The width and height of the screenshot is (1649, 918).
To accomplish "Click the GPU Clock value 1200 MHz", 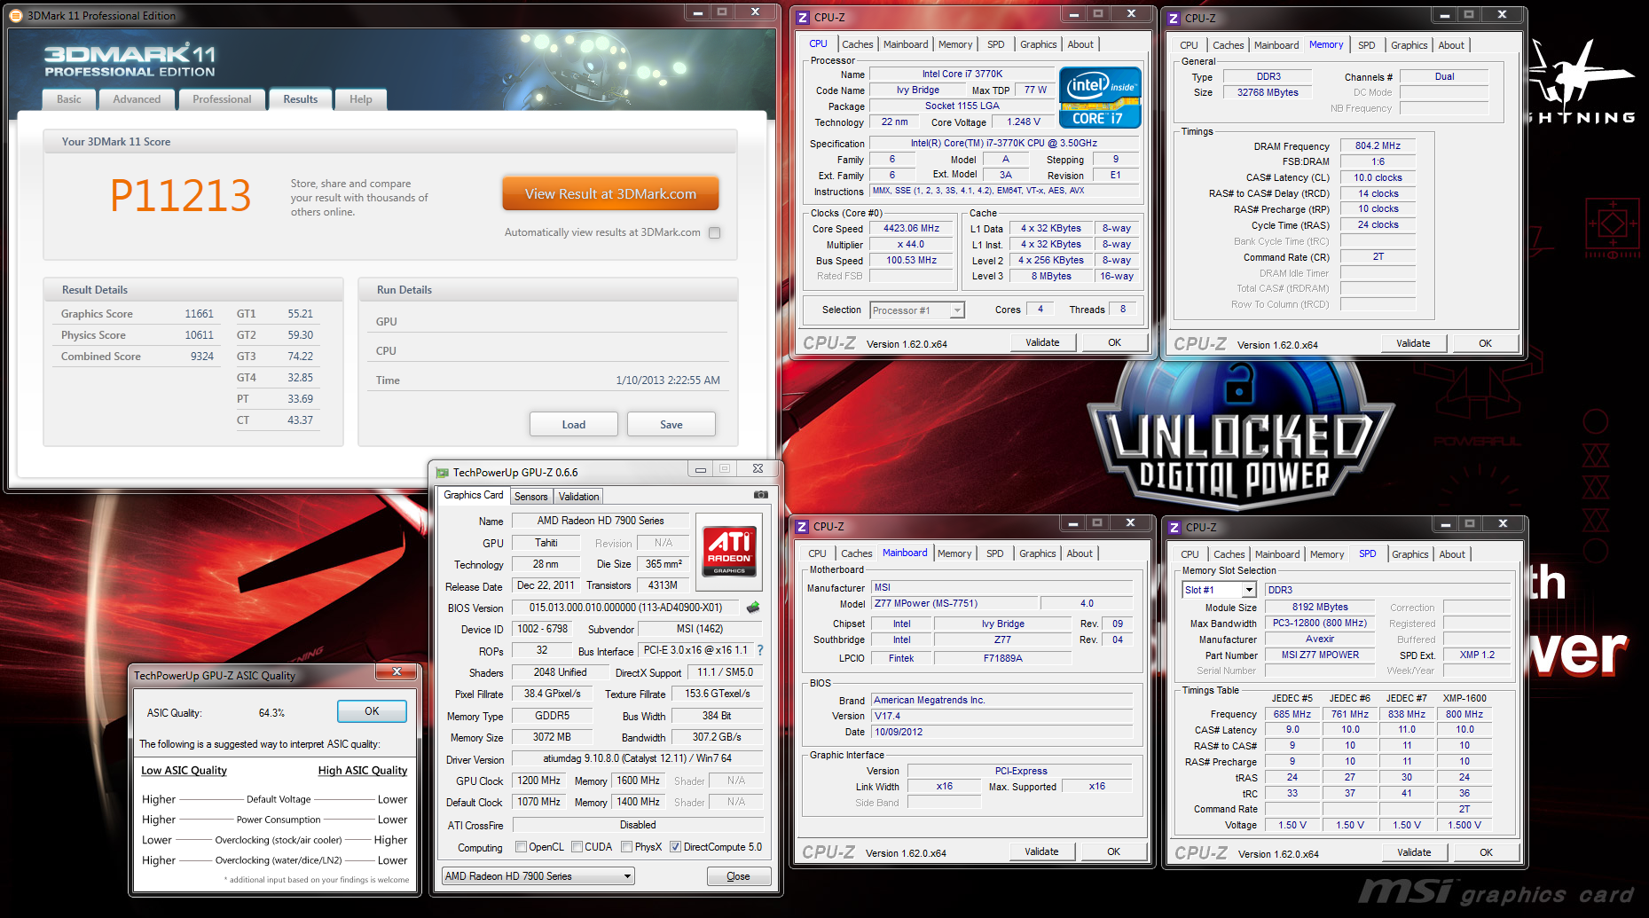I will [x=538, y=781].
